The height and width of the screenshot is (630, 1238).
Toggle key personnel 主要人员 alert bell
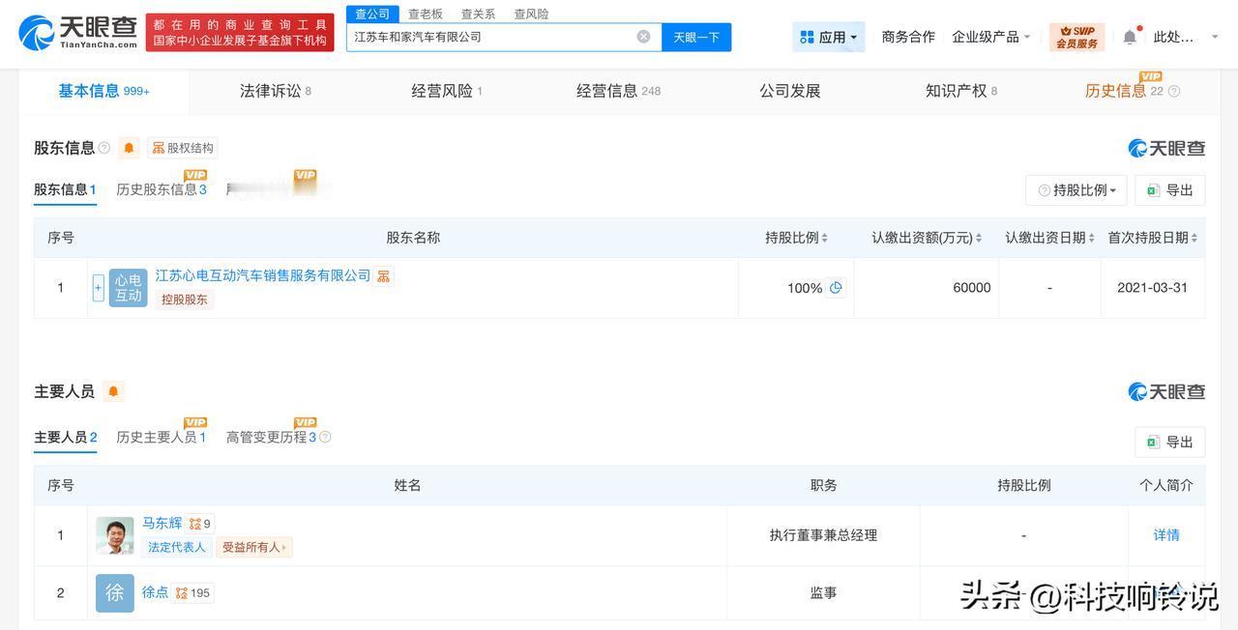point(113,391)
